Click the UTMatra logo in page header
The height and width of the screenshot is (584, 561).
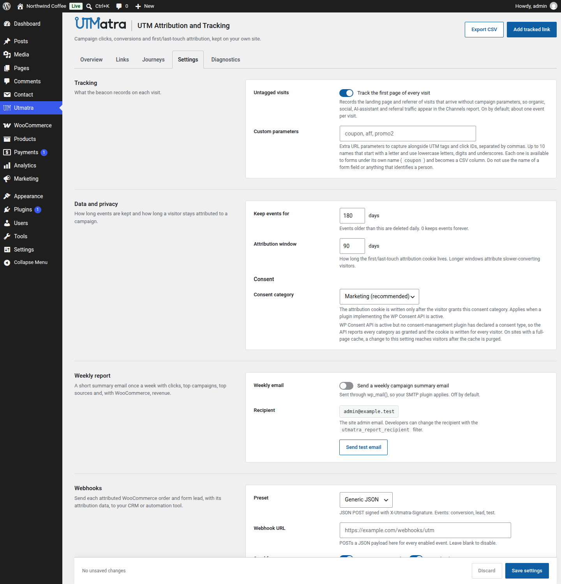(x=101, y=23)
